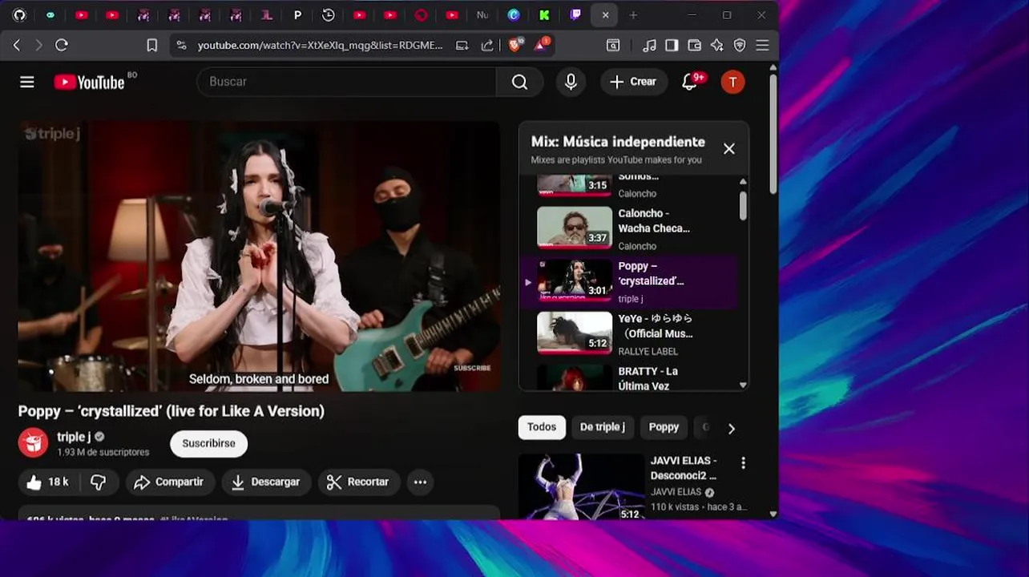Open Brave Rewards triangle icon
The height and width of the screenshot is (577, 1029).
tap(541, 45)
